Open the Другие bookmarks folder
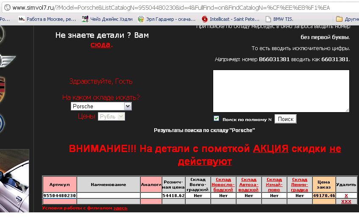Image resolution: width=359 pixels, height=220 pixels. [x=348, y=19]
